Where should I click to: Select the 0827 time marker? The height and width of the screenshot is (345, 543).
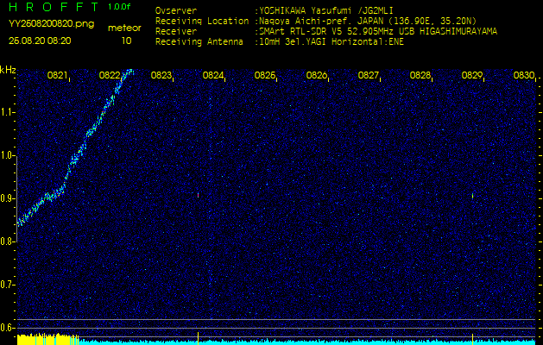point(368,75)
